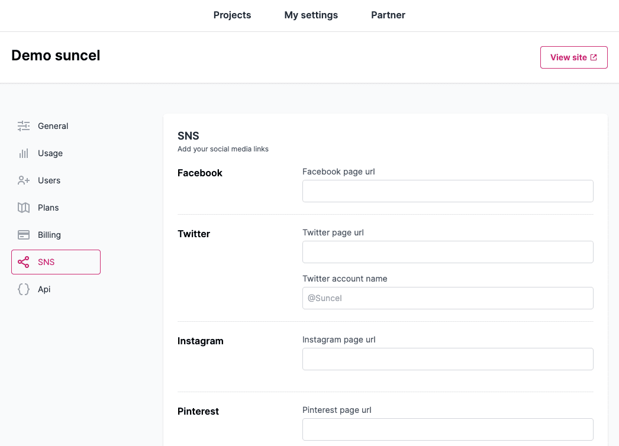Open Api using the curly braces icon

tap(24, 289)
